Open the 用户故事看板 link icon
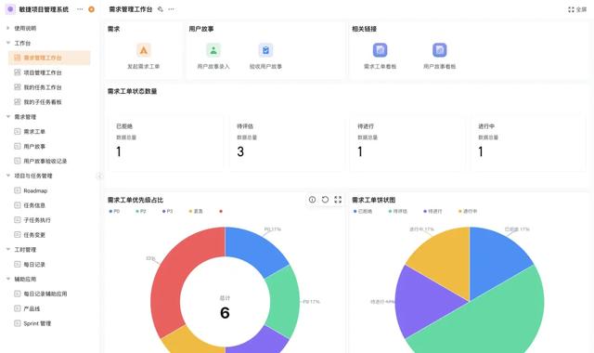Screen dimensions: 594x353 point(439,50)
